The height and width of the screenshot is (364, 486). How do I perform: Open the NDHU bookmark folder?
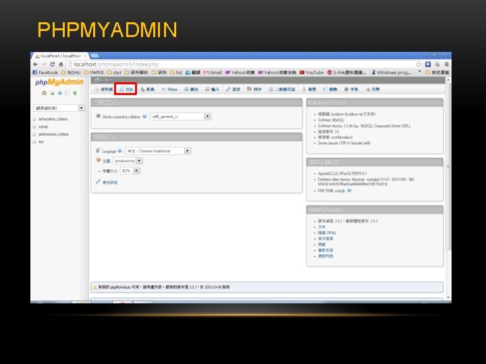71,72
